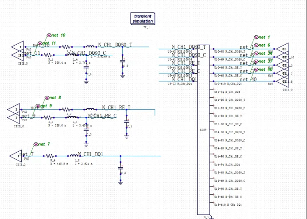Screen dimensions: 307x219
Task: Click resistor R_4 on the N_CH1_DQ1 line
Action: [x=50, y=156]
